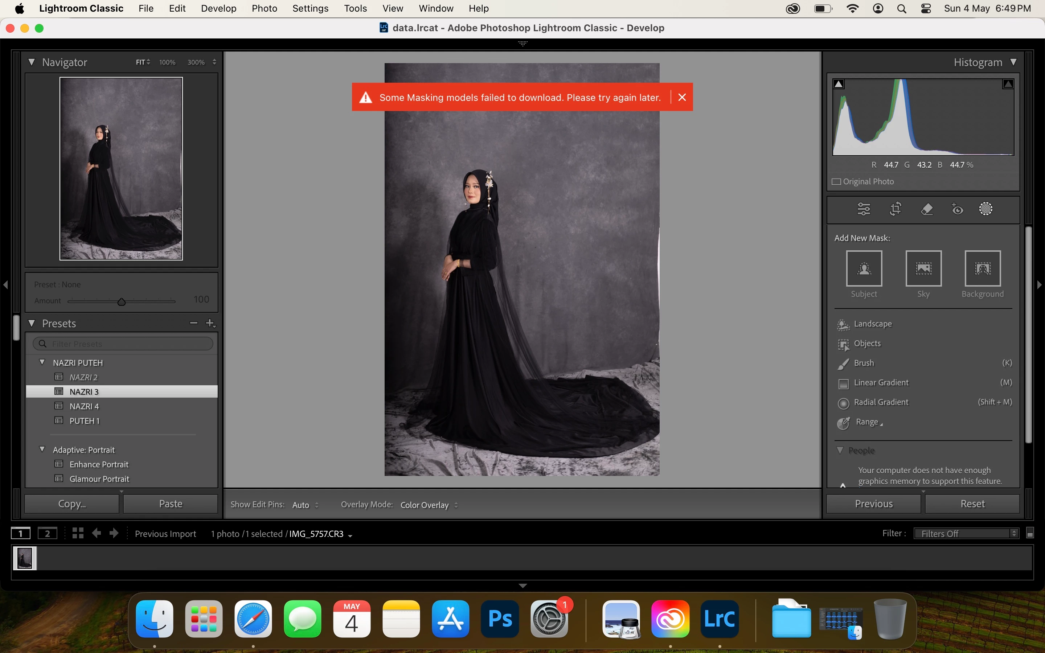This screenshot has height=653, width=1045.
Task: Open the Filters Off dropdown
Action: pyautogui.click(x=966, y=533)
